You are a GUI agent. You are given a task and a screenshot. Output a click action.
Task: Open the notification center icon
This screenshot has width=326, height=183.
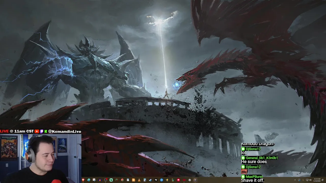(322, 180)
